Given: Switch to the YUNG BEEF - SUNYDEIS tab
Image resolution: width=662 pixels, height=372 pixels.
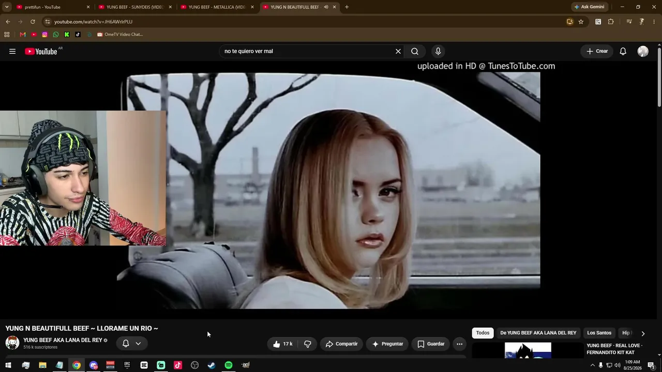Looking at the screenshot, I should (x=134, y=7).
